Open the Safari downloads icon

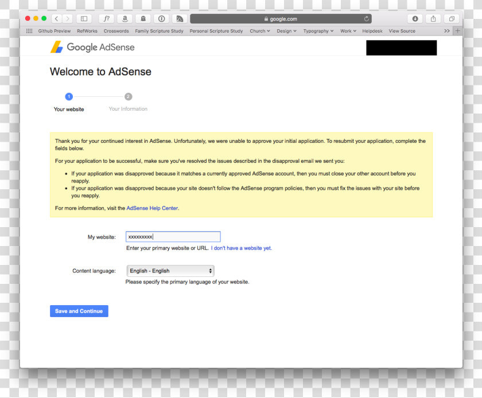click(x=415, y=19)
